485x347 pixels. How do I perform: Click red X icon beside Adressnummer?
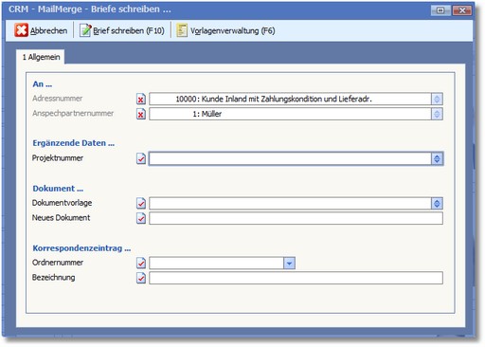click(141, 100)
